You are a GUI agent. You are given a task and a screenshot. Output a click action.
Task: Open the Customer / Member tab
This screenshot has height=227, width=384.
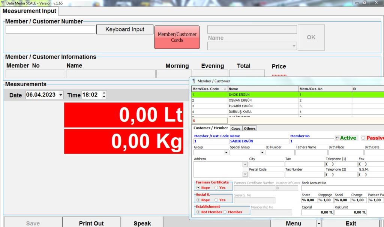tap(211, 128)
